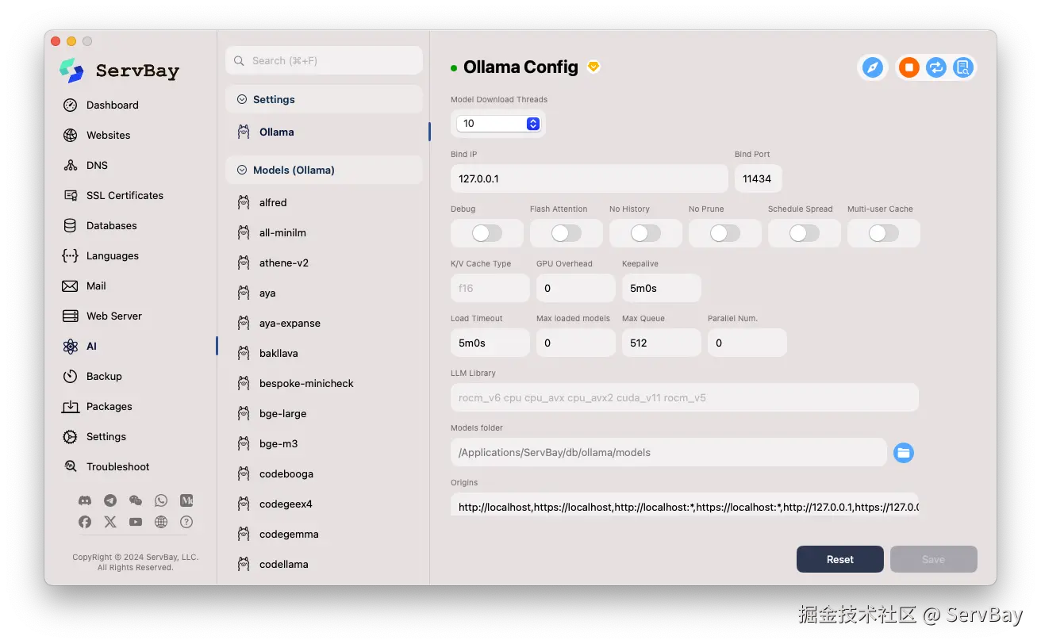1041x644 pixels.
Task: Focus the Search field
Action: coord(324,60)
